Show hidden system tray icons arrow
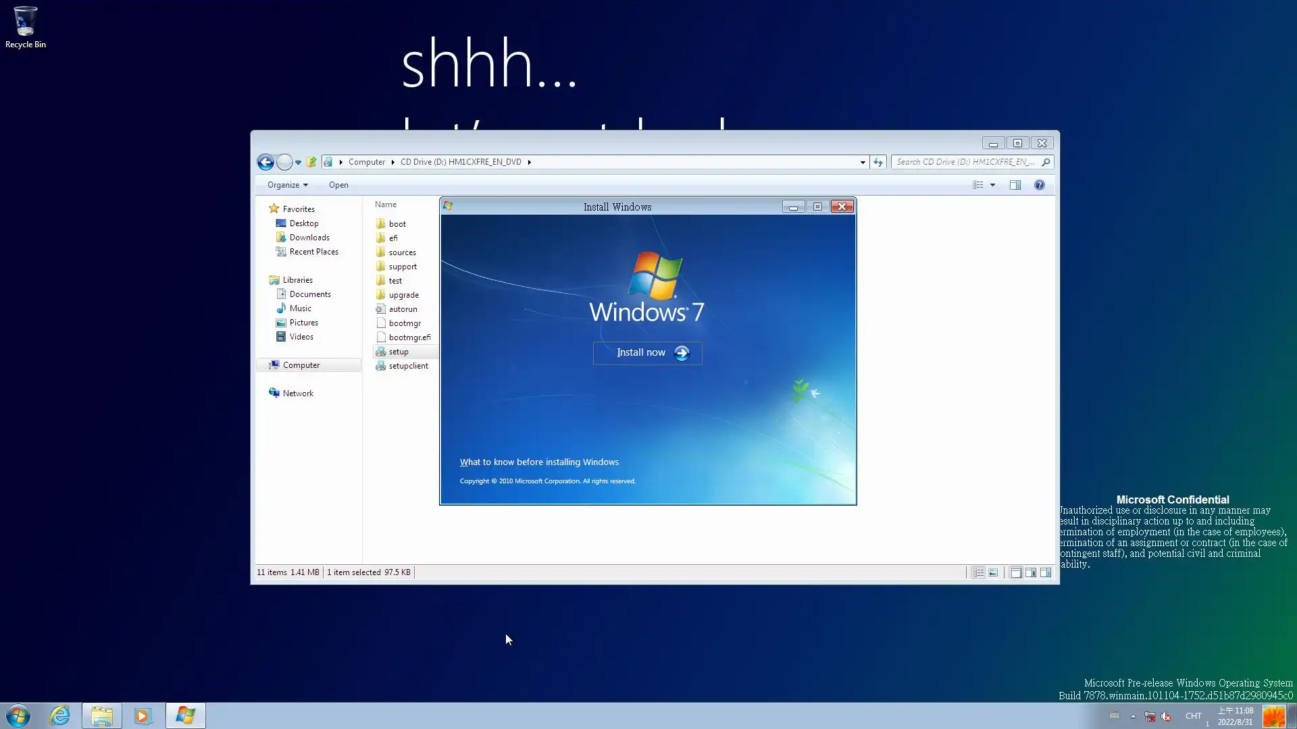 1133,716
